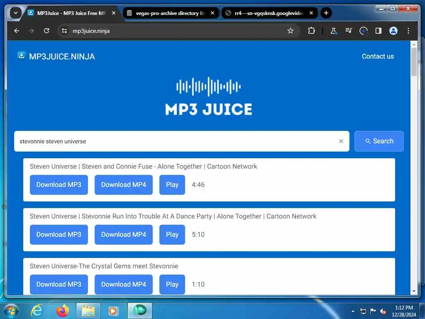Click the 4:46 duration text
The height and width of the screenshot is (319, 425).
coord(198,185)
